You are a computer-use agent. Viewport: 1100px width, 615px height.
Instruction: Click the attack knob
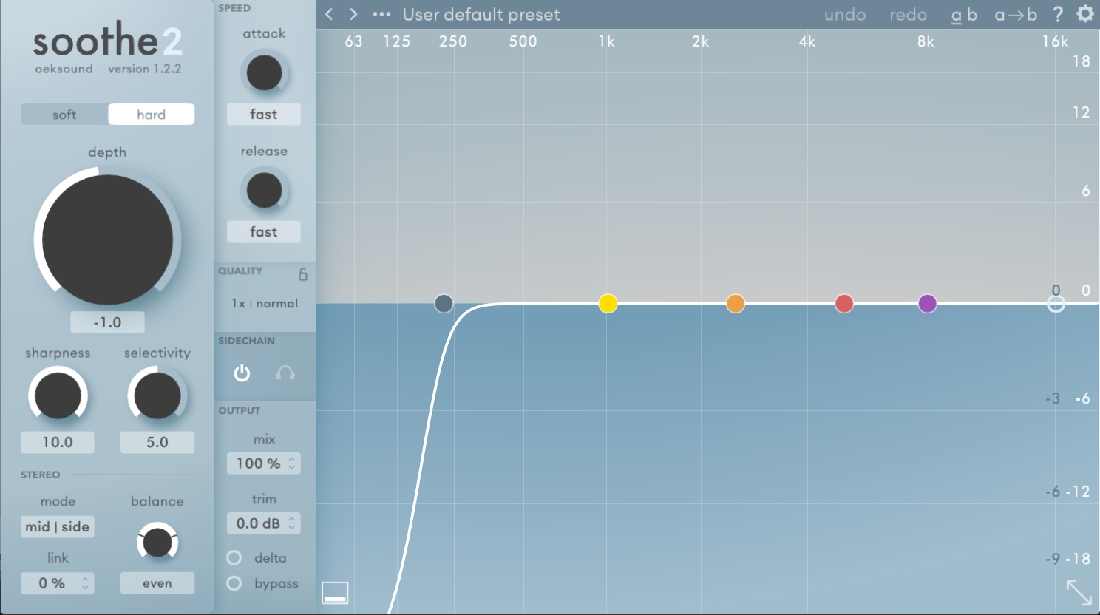click(x=264, y=72)
